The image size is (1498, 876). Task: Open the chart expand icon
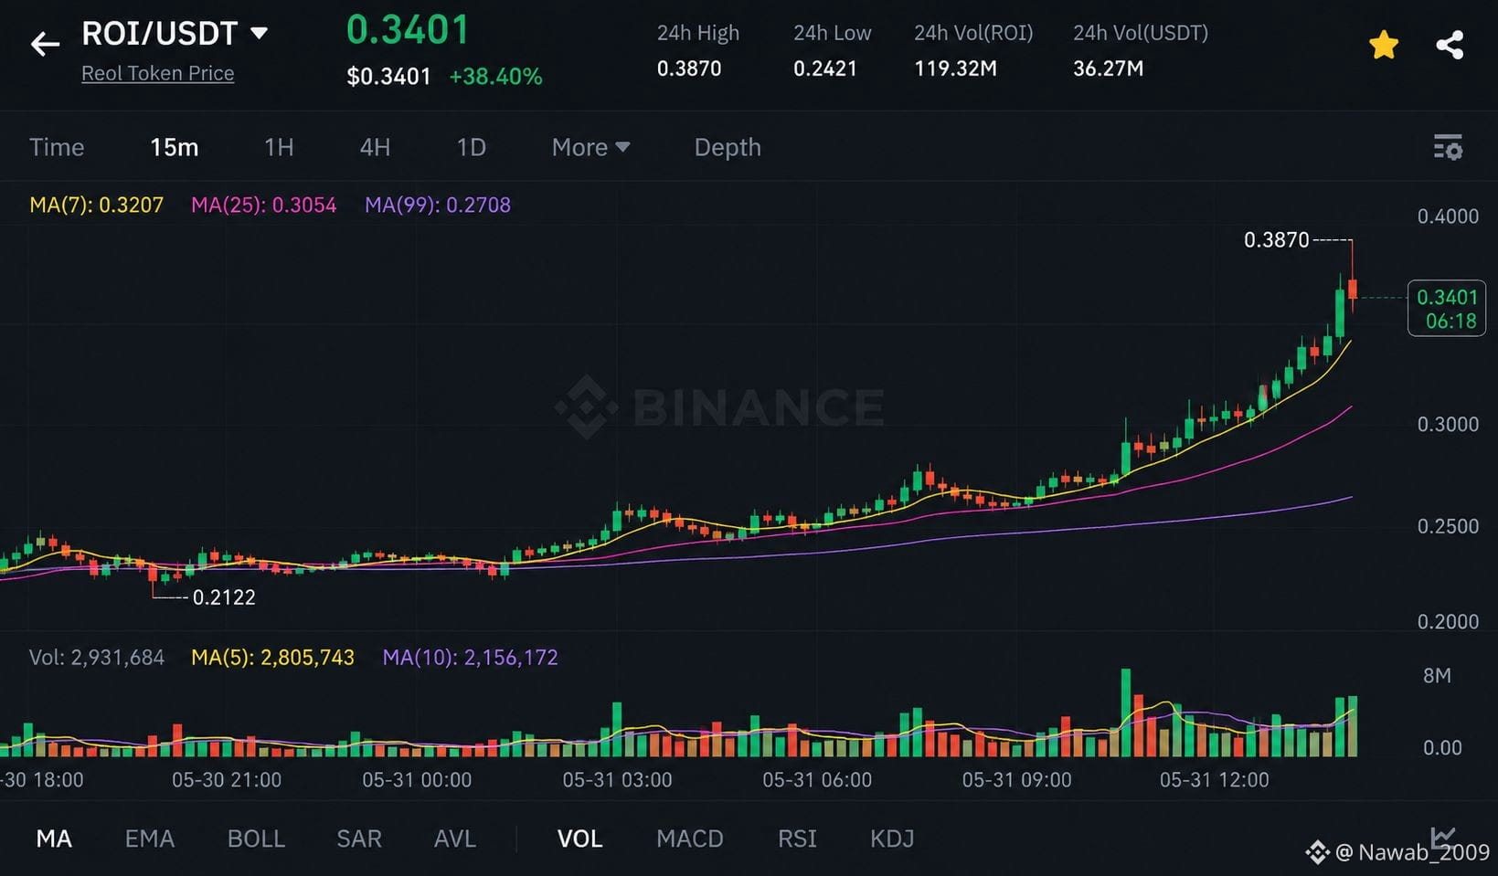(x=1443, y=836)
